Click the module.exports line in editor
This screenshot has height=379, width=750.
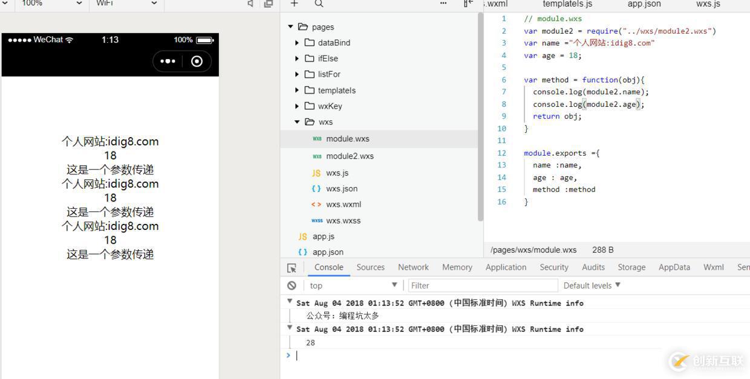[562, 153]
